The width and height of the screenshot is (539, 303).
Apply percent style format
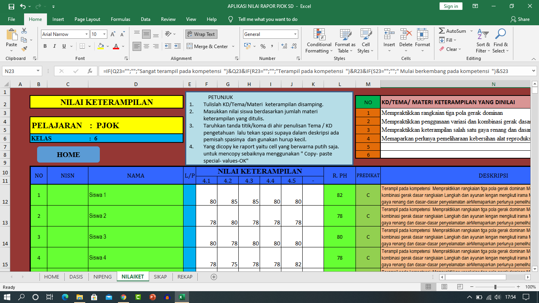tap(263, 46)
